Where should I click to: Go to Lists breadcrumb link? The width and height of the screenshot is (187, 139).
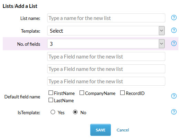coord(8,6)
